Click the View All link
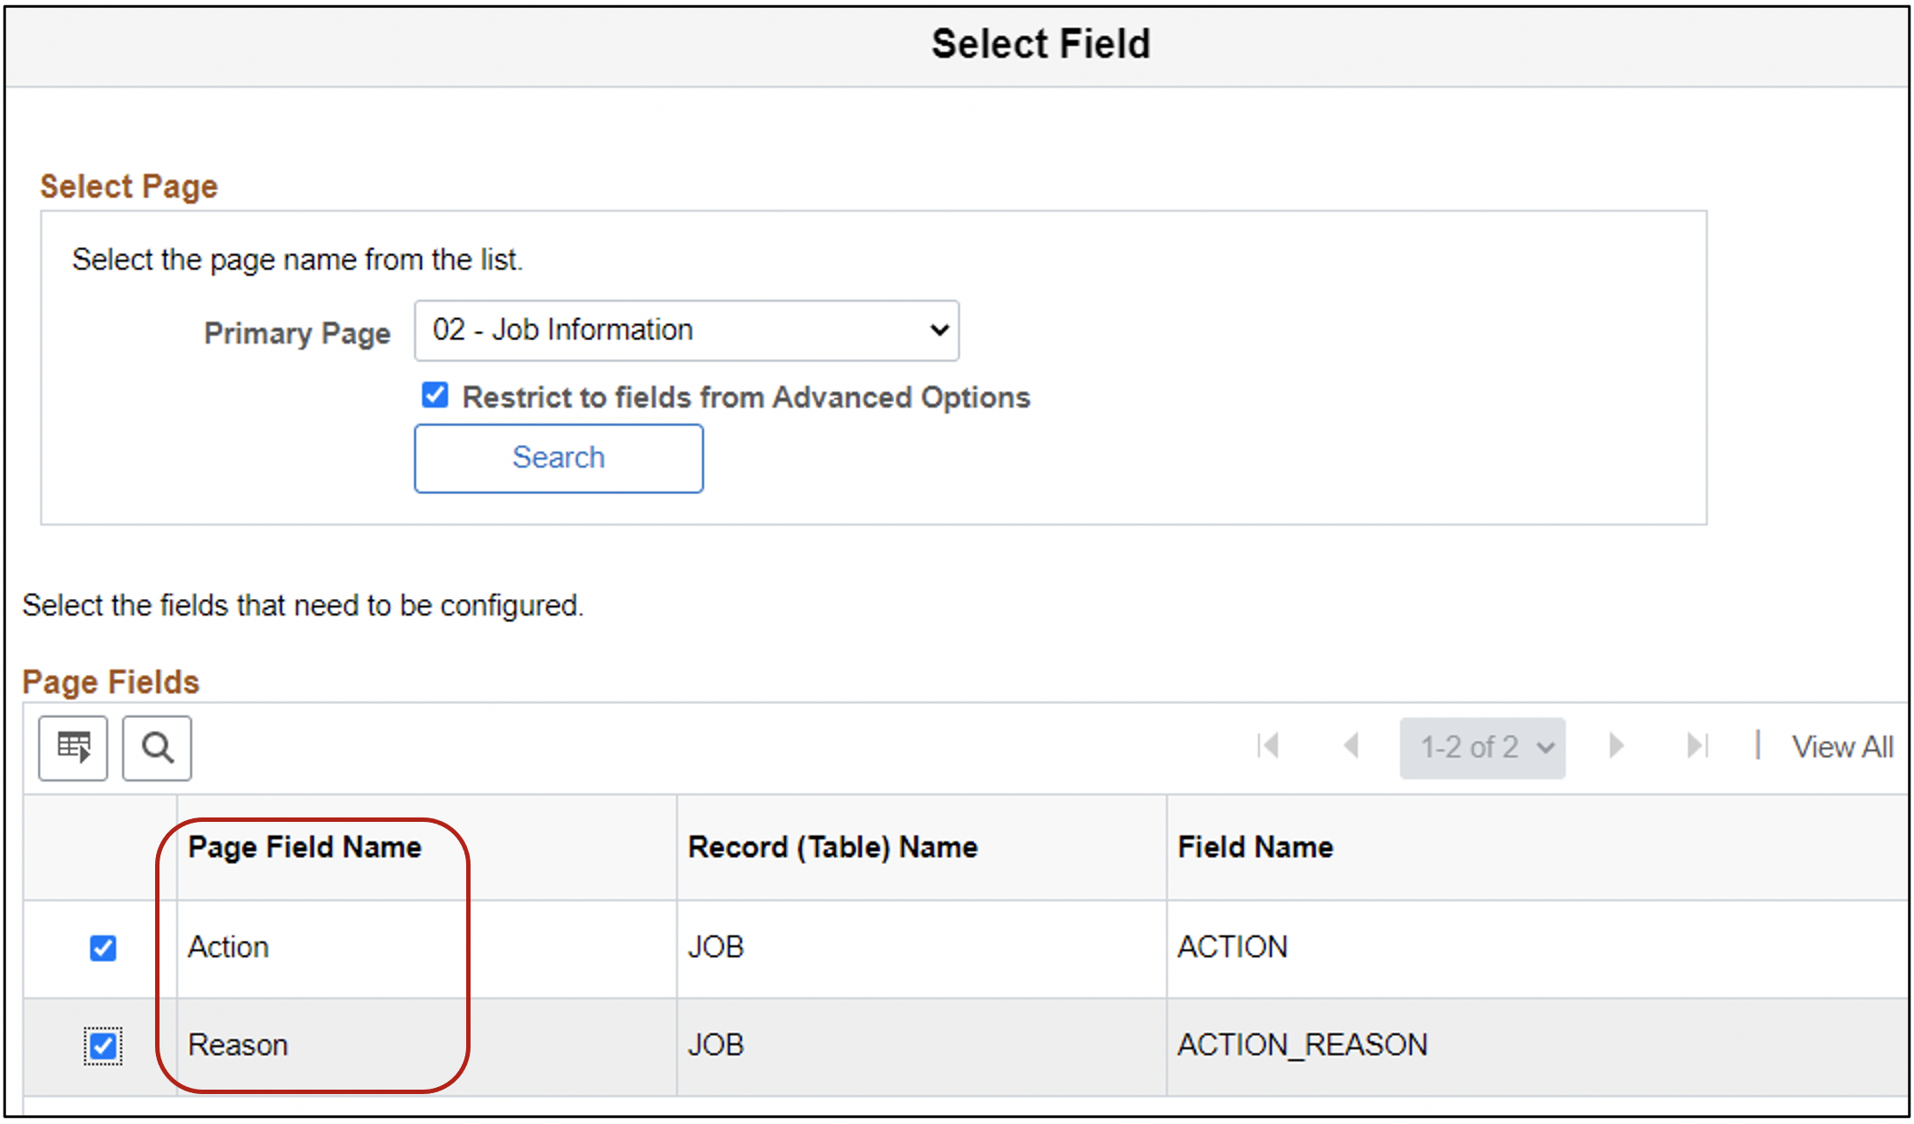The height and width of the screenshot is (1124, 1914). [x=1842, y=746]
